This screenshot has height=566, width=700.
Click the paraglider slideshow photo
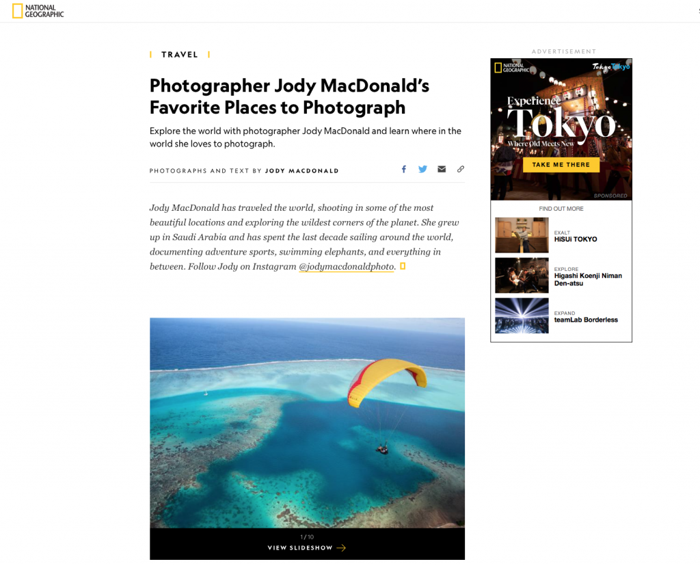point(307,423)
